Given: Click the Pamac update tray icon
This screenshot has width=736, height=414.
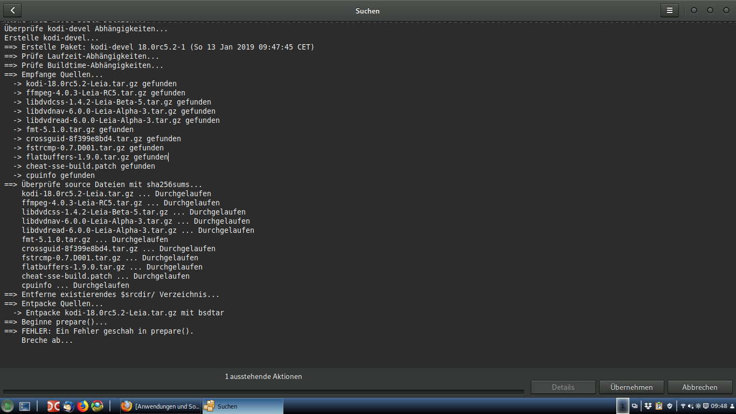Looking at the screenshot, I should coord(658,406).
